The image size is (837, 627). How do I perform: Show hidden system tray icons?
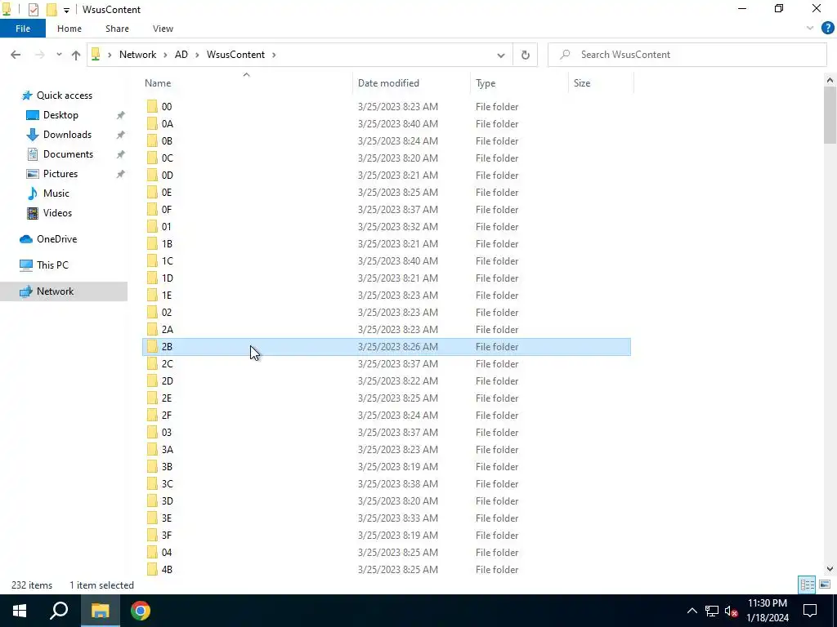click(x=692, y=611)
